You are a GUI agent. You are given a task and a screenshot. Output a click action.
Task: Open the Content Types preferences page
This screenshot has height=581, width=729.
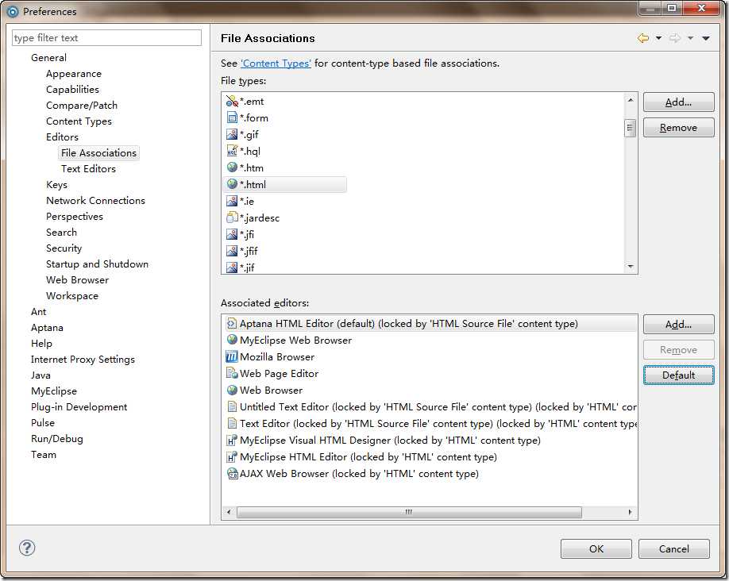79,121
